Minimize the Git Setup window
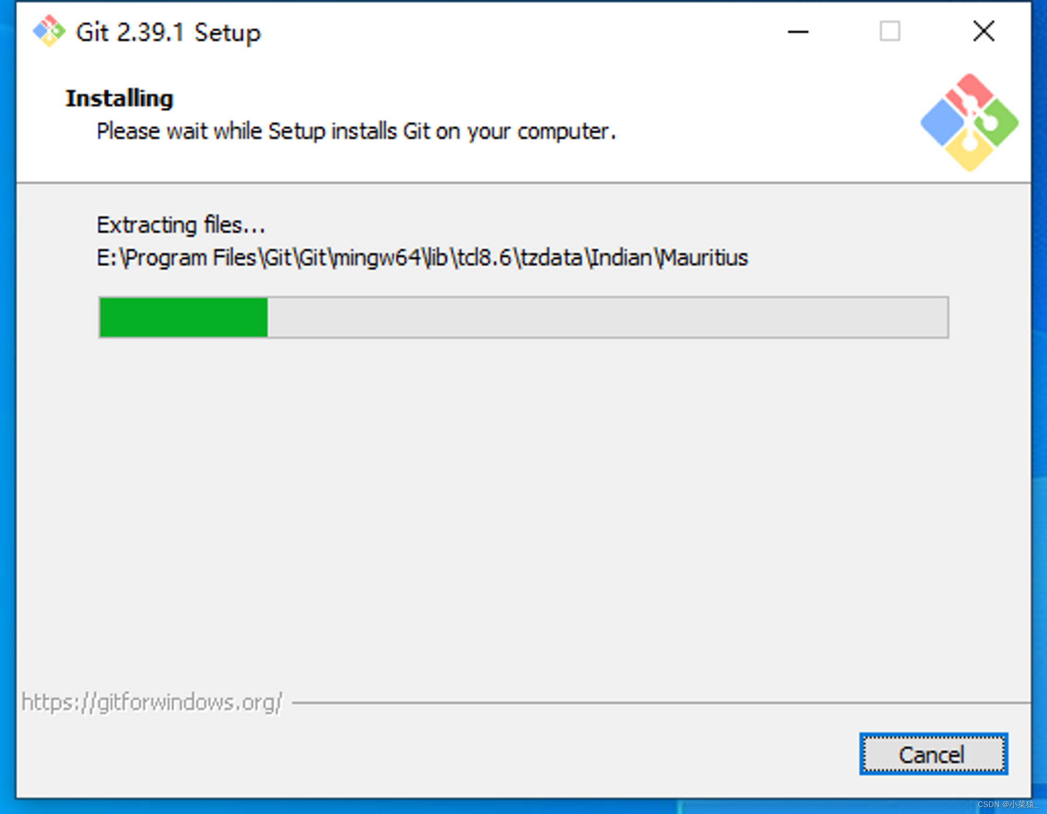 pyautogui.click(x=798, y=32)
